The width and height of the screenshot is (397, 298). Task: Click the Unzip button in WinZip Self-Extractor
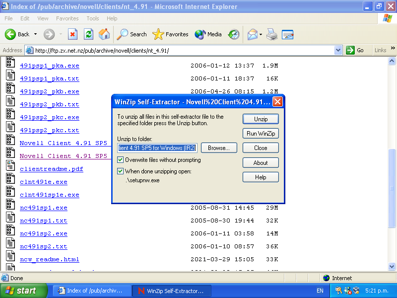click(x=261, y=119)
